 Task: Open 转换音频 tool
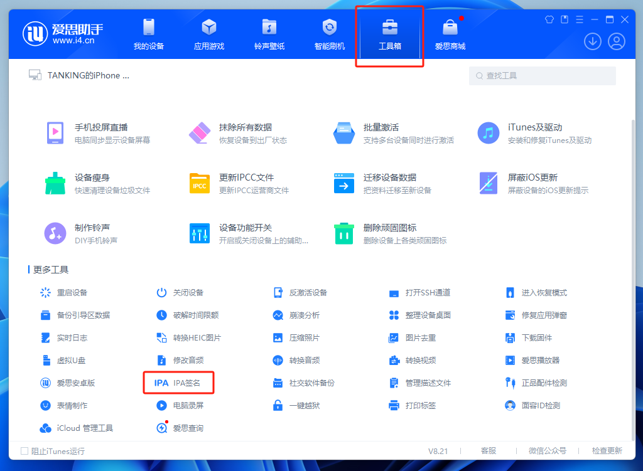[x=296, y=360]
